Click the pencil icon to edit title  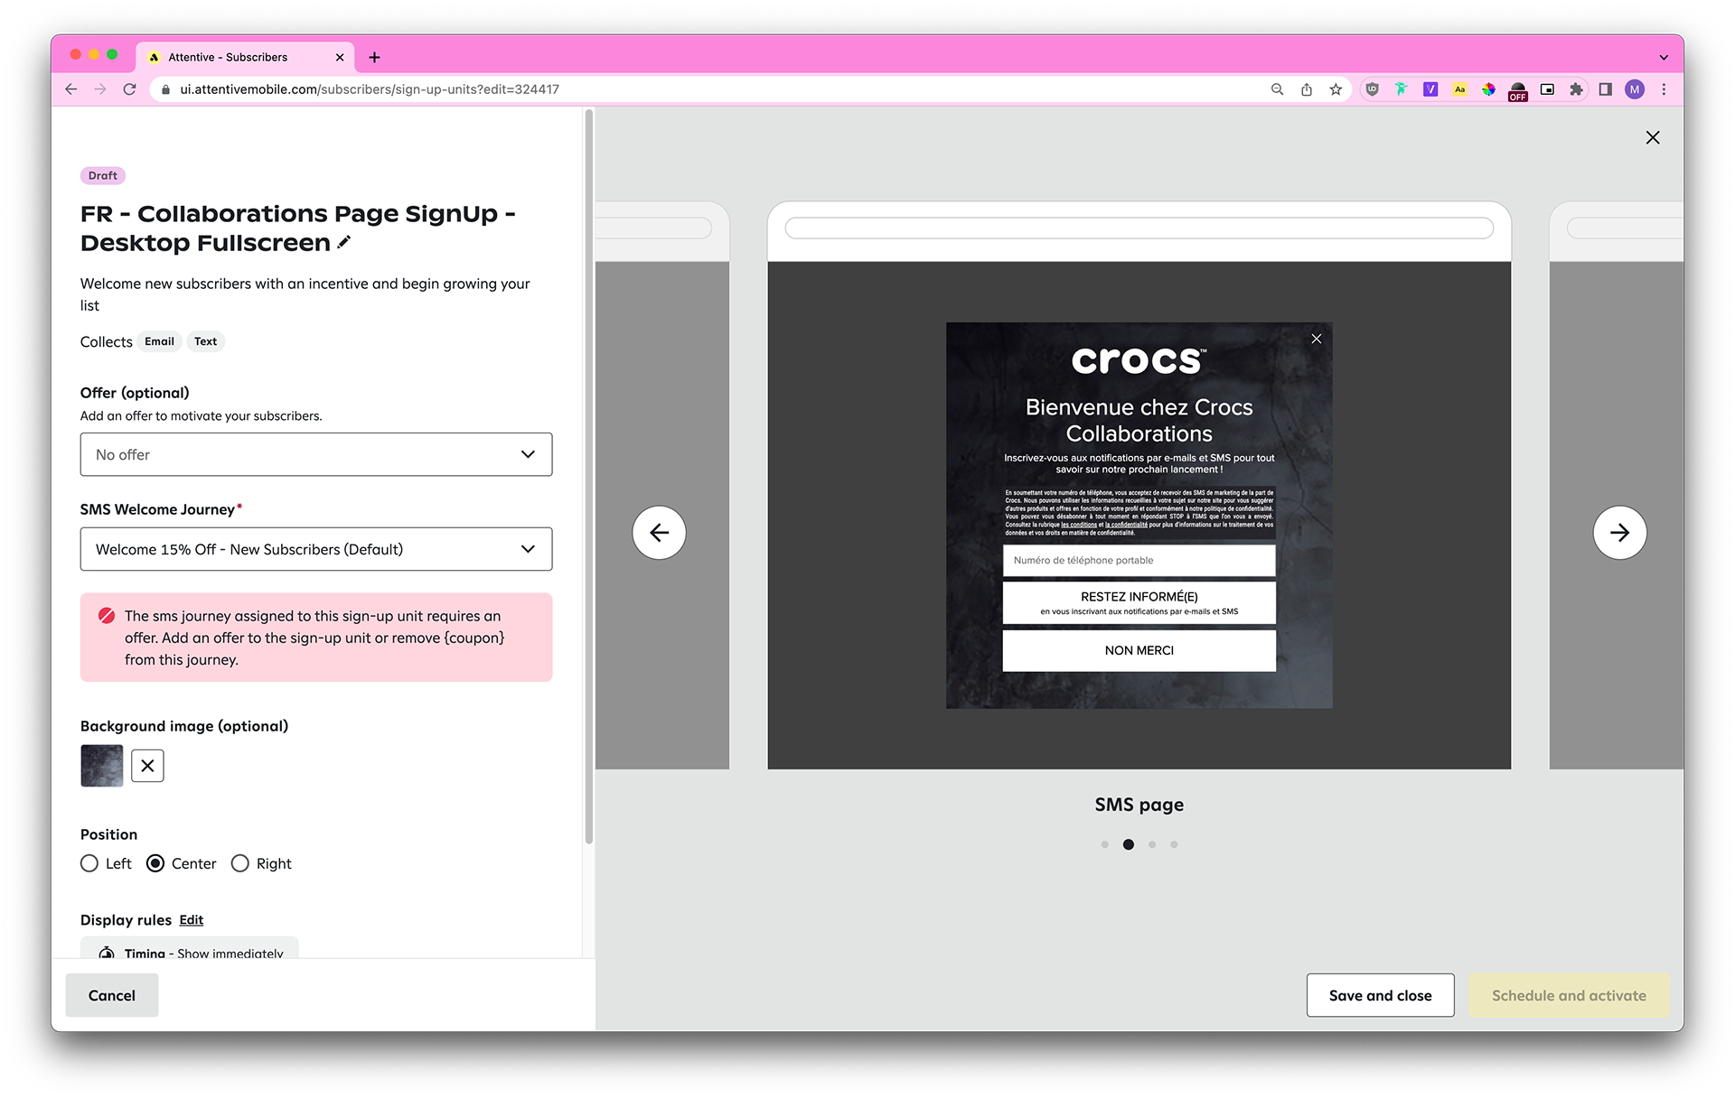click(343, 242)
